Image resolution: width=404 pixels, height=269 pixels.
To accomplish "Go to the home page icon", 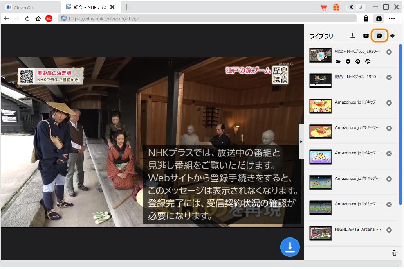I will [x=38, y=18].
